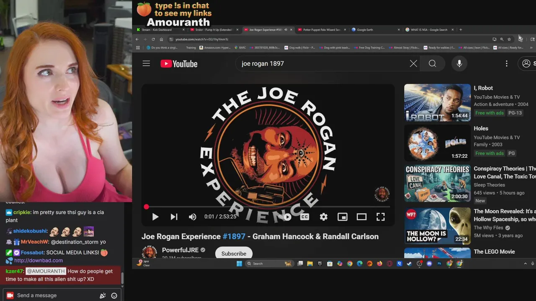
Task: Reload the page with refresh button
Action: click(153, 39)
